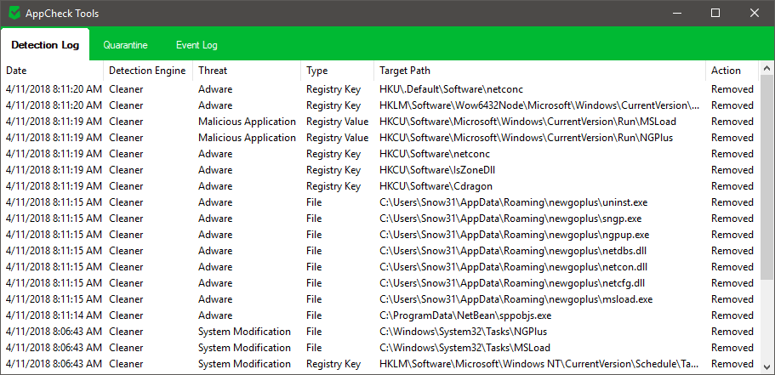Select the Detection Log tab
Image resolution: width=775 pixels, height=375 pixels.
tap(45, 45)
